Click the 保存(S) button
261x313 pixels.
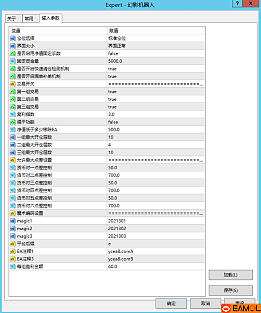[230, 291]
